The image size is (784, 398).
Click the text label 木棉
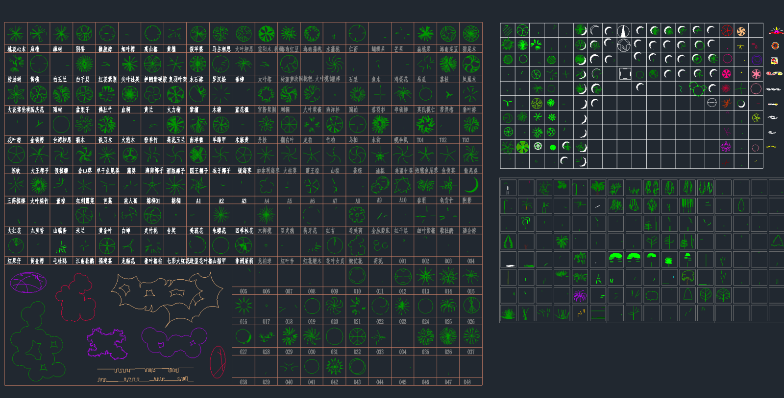click(x=217, y=110)
